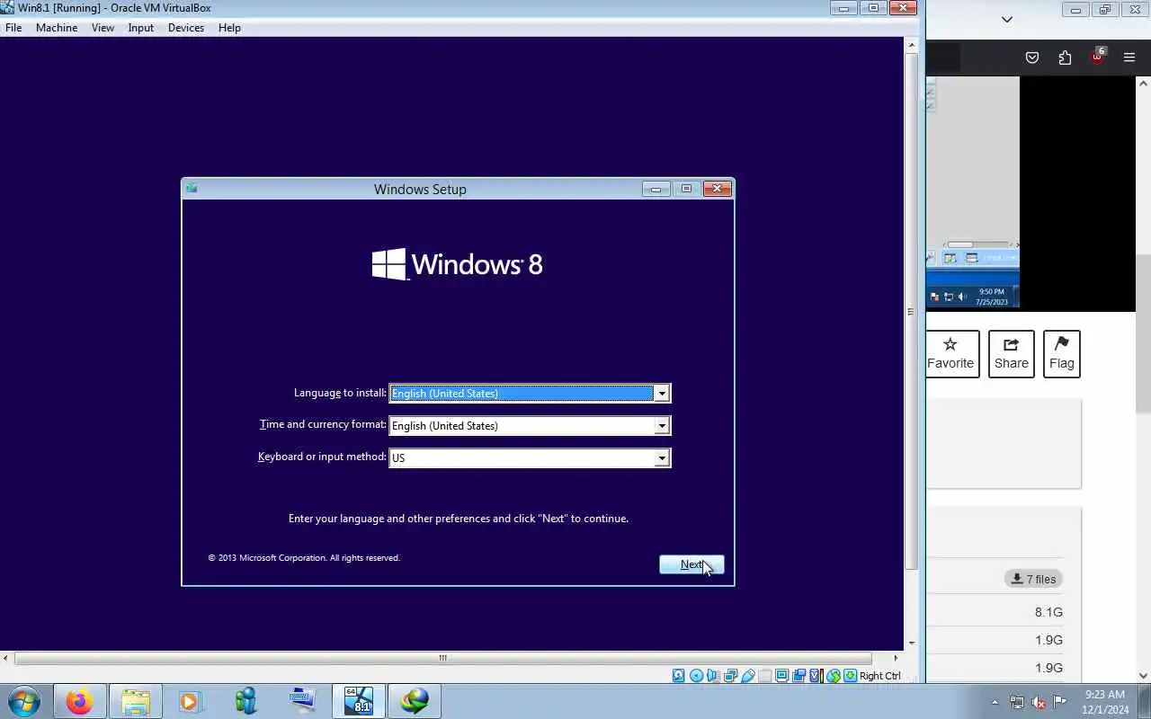The width and height of the screenshot is (1151, 719).
Task: Click the '7 files' download badge
Action: [x=1034, y=579]
